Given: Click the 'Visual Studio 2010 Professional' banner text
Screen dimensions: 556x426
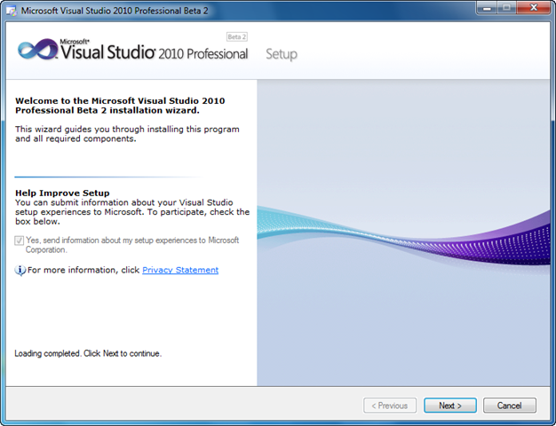Looking at the screenshot, I should [155, 53].
